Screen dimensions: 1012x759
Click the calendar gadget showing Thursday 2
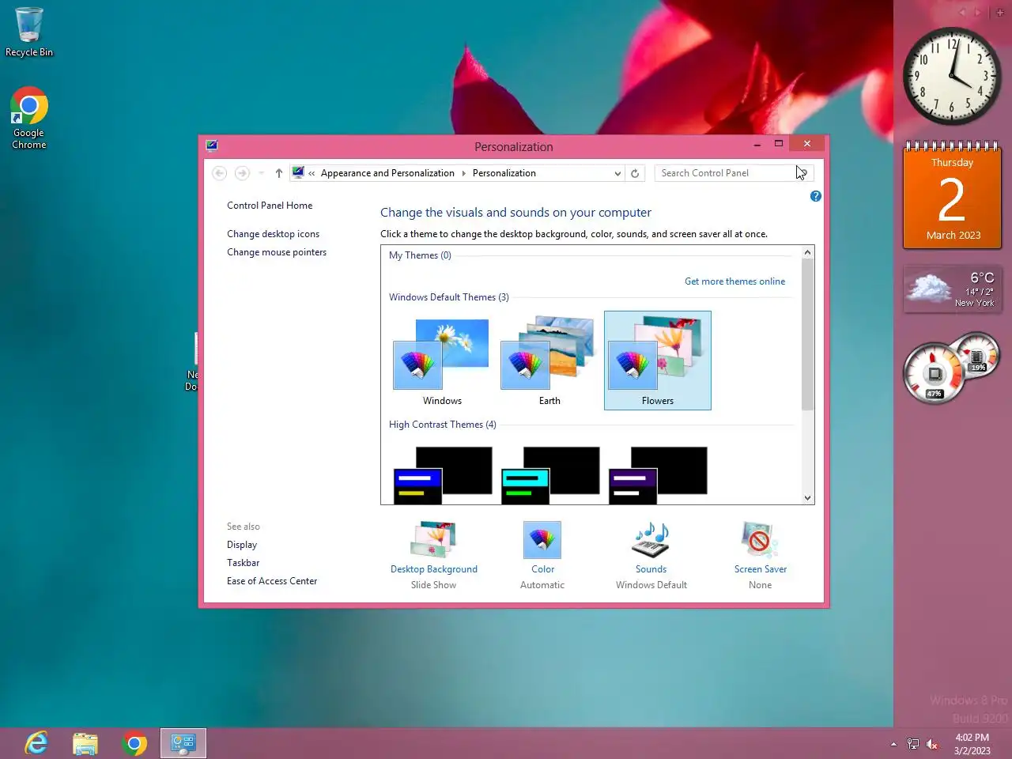pyautogui.click(x=953, y=195)
